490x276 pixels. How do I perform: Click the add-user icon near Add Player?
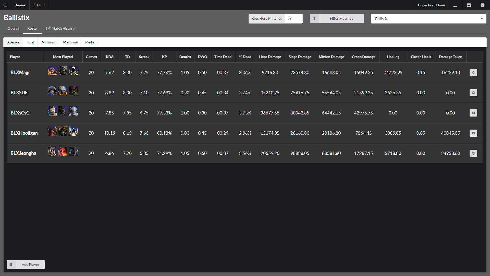[x=12, y=264]
